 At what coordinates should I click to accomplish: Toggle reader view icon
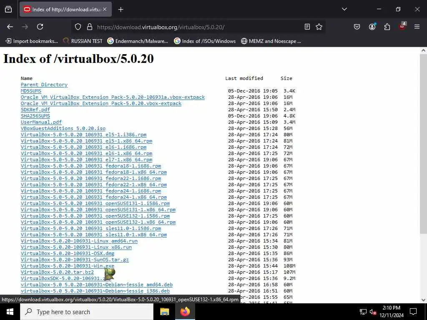[307, 27]
